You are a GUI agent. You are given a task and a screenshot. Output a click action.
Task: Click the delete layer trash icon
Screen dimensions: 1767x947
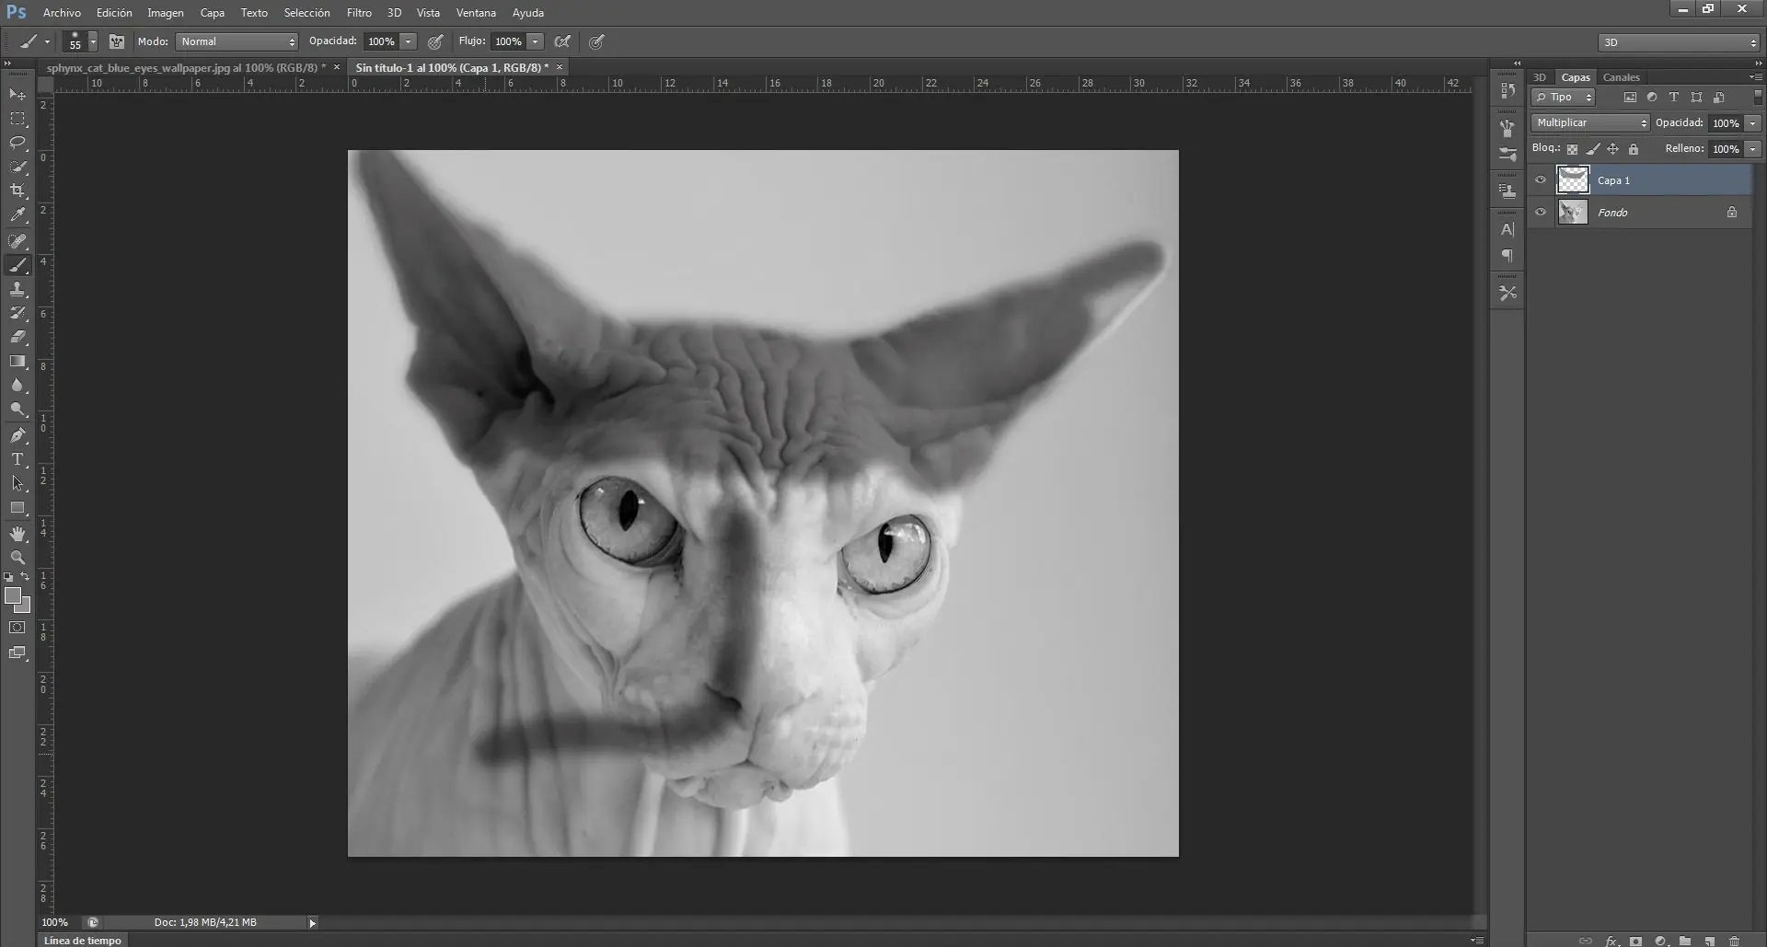[x=1735, y=941]
